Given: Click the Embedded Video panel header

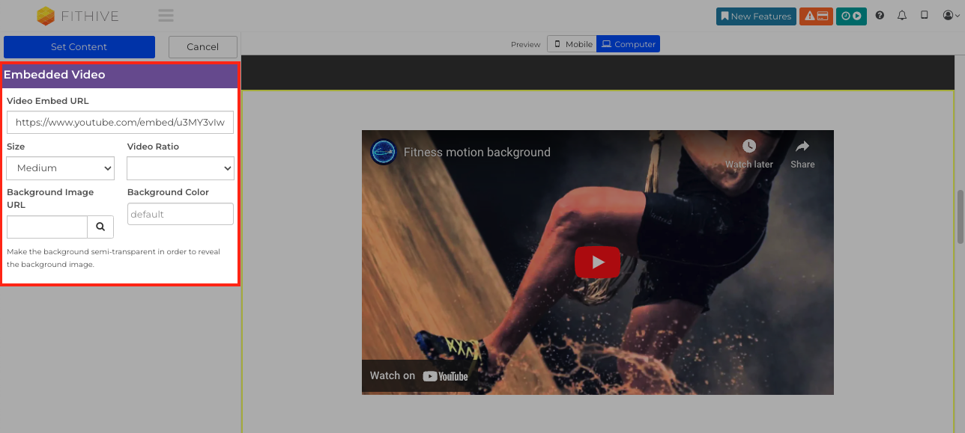Looking at the screenshot, I should [120, 75].
